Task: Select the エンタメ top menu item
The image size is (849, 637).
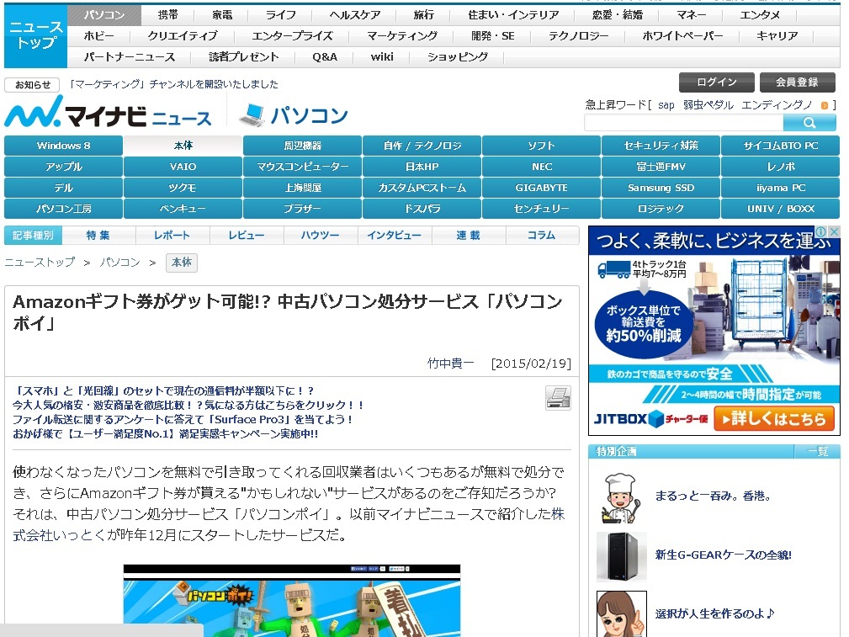Action: pos(759,15)
